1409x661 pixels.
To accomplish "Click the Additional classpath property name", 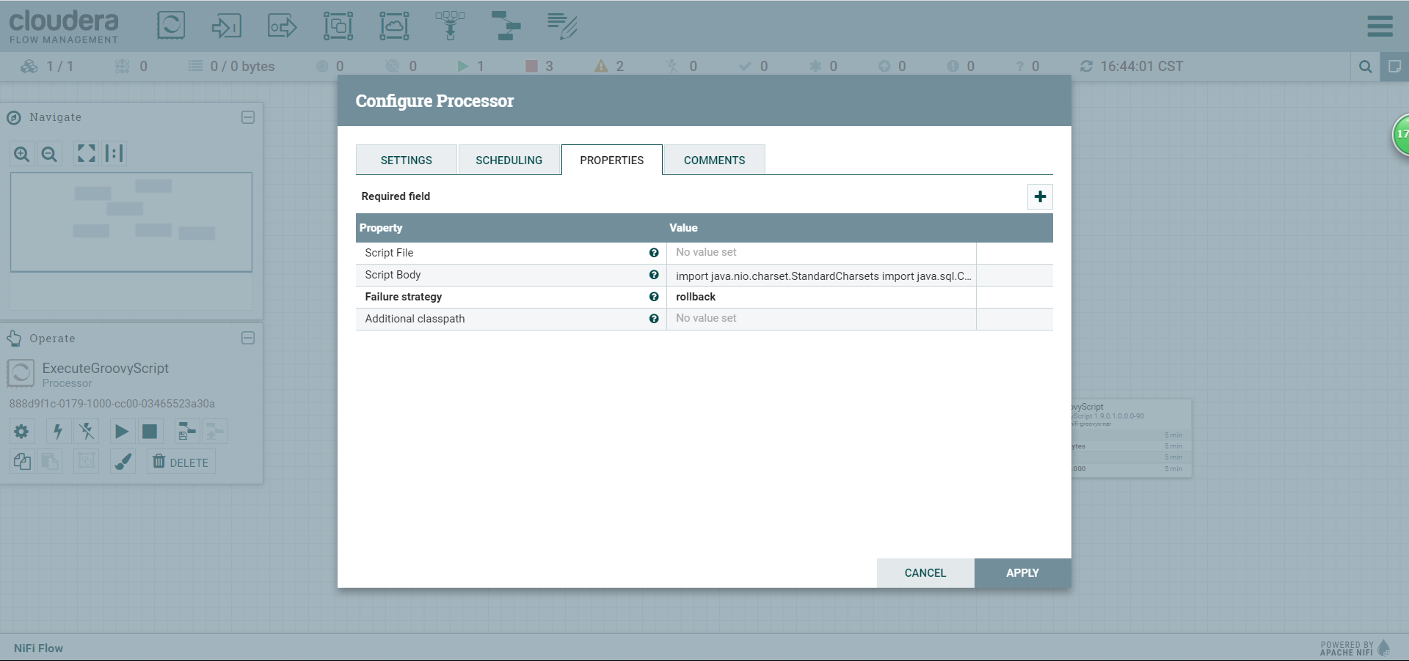I will [415, 319].
